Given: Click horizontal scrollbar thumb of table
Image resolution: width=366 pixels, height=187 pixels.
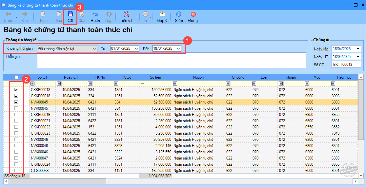Looking at the screenshot, I should tap(57, 181).
